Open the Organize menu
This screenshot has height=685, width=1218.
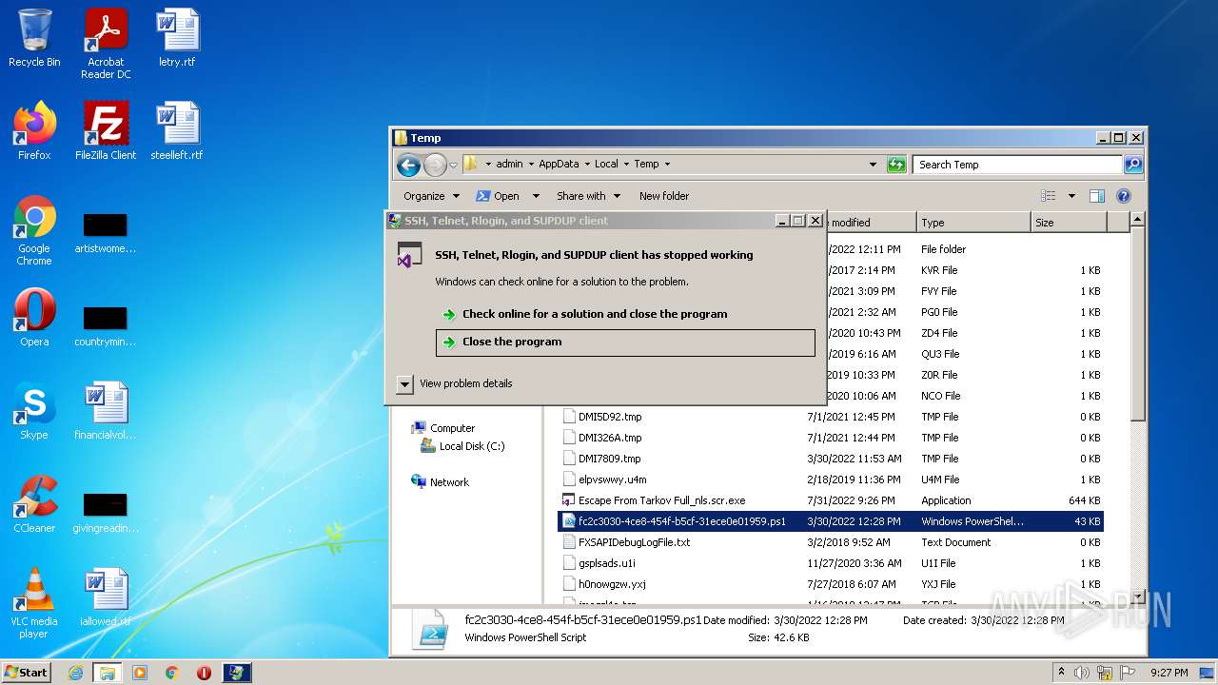pos(431,196)
